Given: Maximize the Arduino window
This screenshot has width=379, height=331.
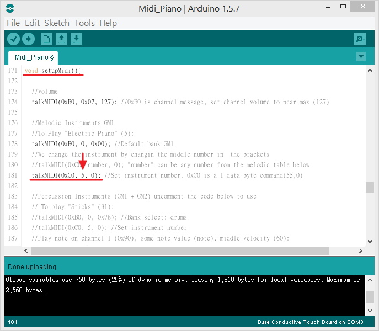Looking at the screenshot, I should (343, 7).
